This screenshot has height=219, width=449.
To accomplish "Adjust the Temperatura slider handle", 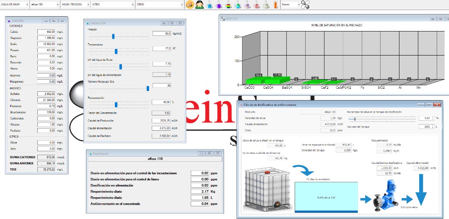I will tap(116, 52).
